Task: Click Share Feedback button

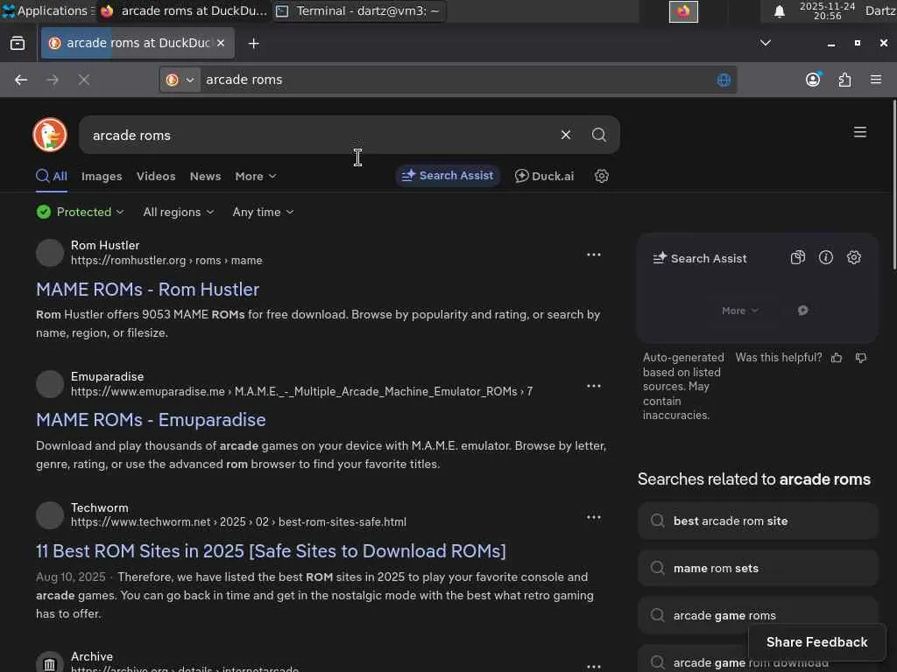Action: coord(817,642)
